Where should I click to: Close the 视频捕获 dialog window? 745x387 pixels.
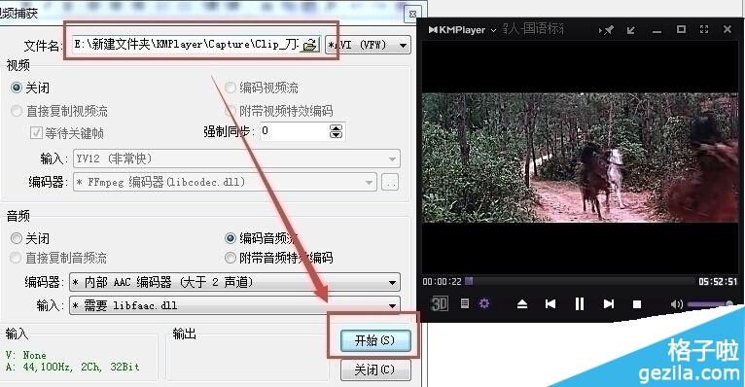pos(413,14)
